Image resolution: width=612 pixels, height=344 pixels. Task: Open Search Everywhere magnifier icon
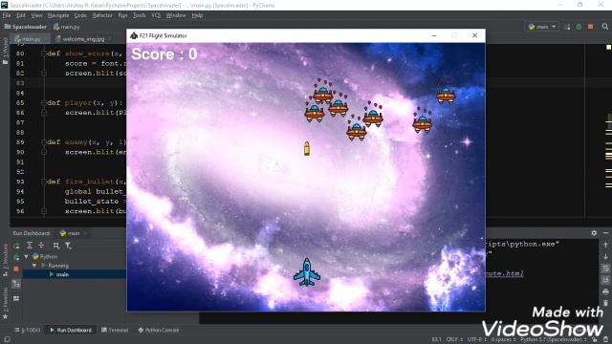tap(605, 27)
